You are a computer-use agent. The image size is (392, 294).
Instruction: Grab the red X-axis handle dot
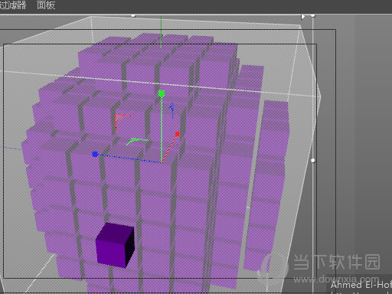(178, 134)
